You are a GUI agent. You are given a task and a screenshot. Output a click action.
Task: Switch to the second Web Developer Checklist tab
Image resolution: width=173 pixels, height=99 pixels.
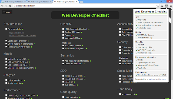click(x=39, y=2)
